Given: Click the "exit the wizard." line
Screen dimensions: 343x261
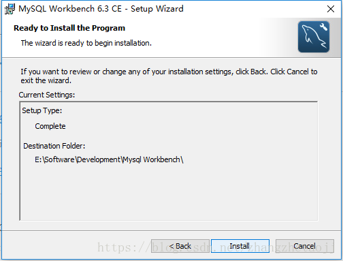Looking at the screenshot, I should click(46, 80).
